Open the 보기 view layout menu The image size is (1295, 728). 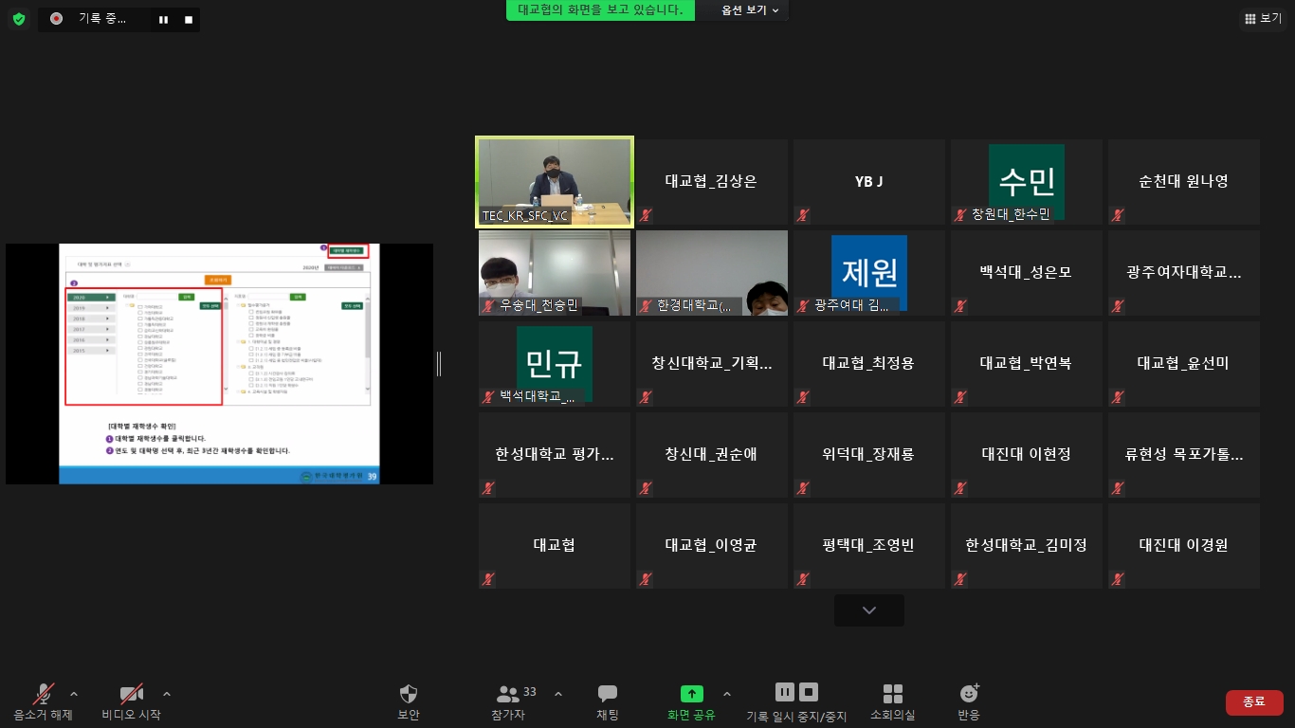point(1262,18)
